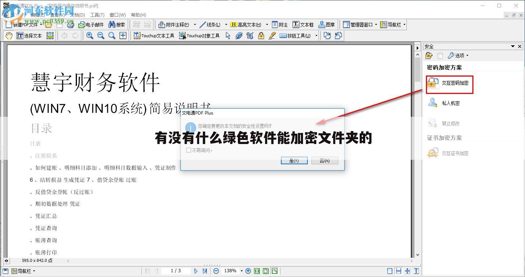Select the pen signature tool
This screenshot has height=277, width=525.
pos(272,36)
